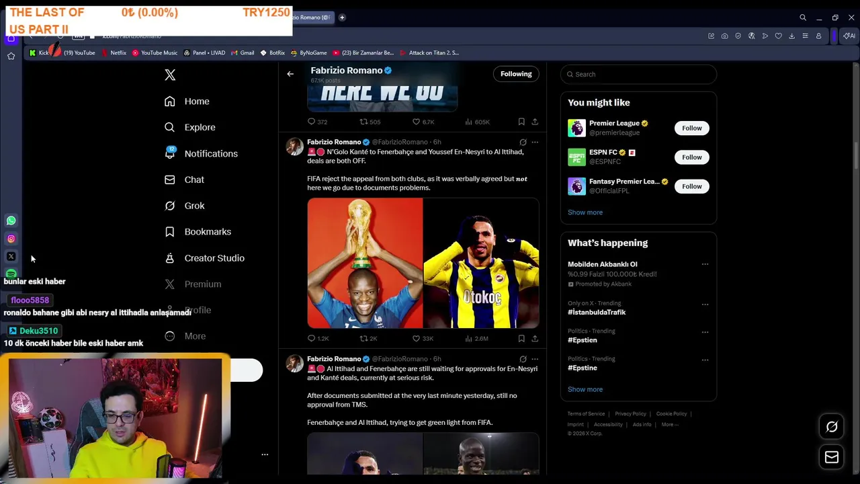Repost the Kanté deals OFF post
The image size is (860, 484).
(368, 339)
